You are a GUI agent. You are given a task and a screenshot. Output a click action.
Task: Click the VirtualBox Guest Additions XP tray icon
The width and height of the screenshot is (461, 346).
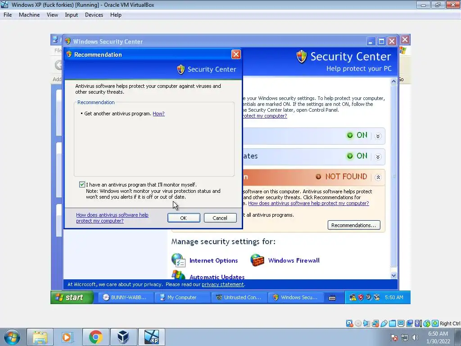pyautogui.click(x=377, y=297)
